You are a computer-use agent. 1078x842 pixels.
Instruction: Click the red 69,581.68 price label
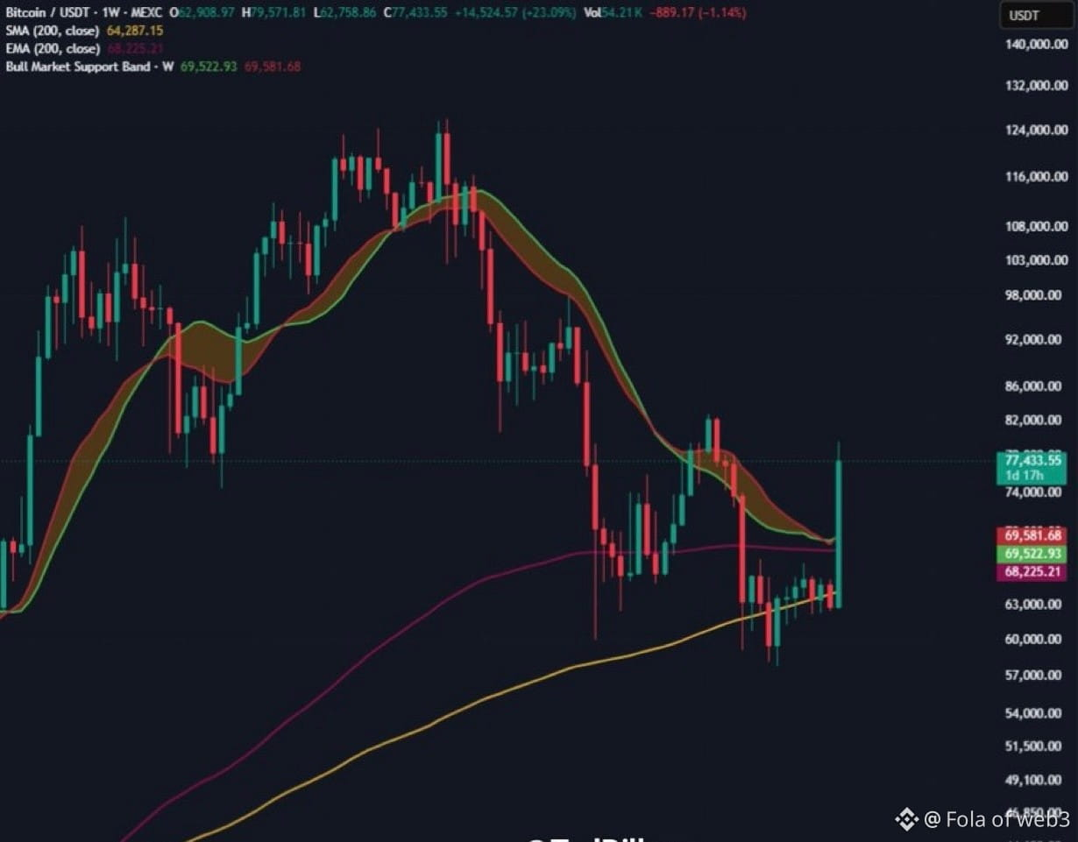point(1032,535)
